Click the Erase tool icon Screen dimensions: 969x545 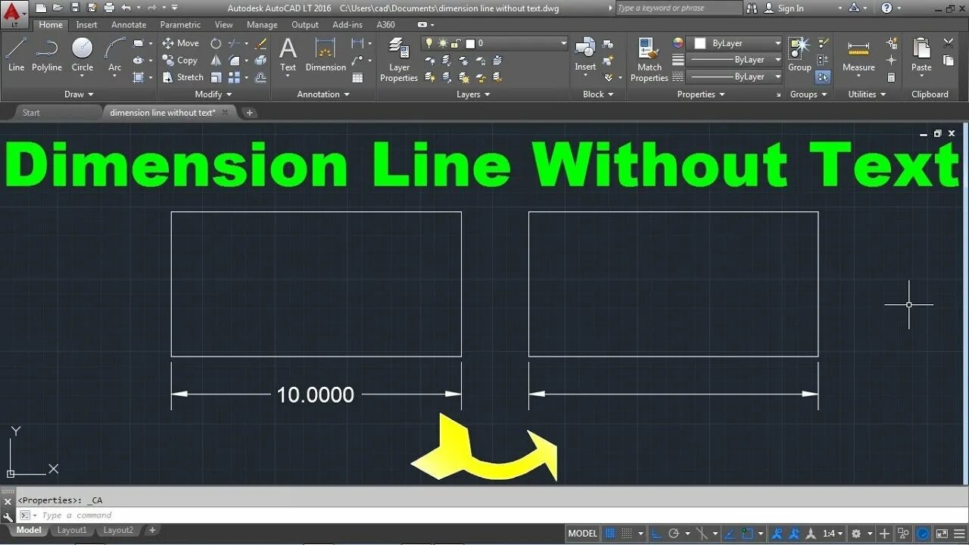coord(261,43)
